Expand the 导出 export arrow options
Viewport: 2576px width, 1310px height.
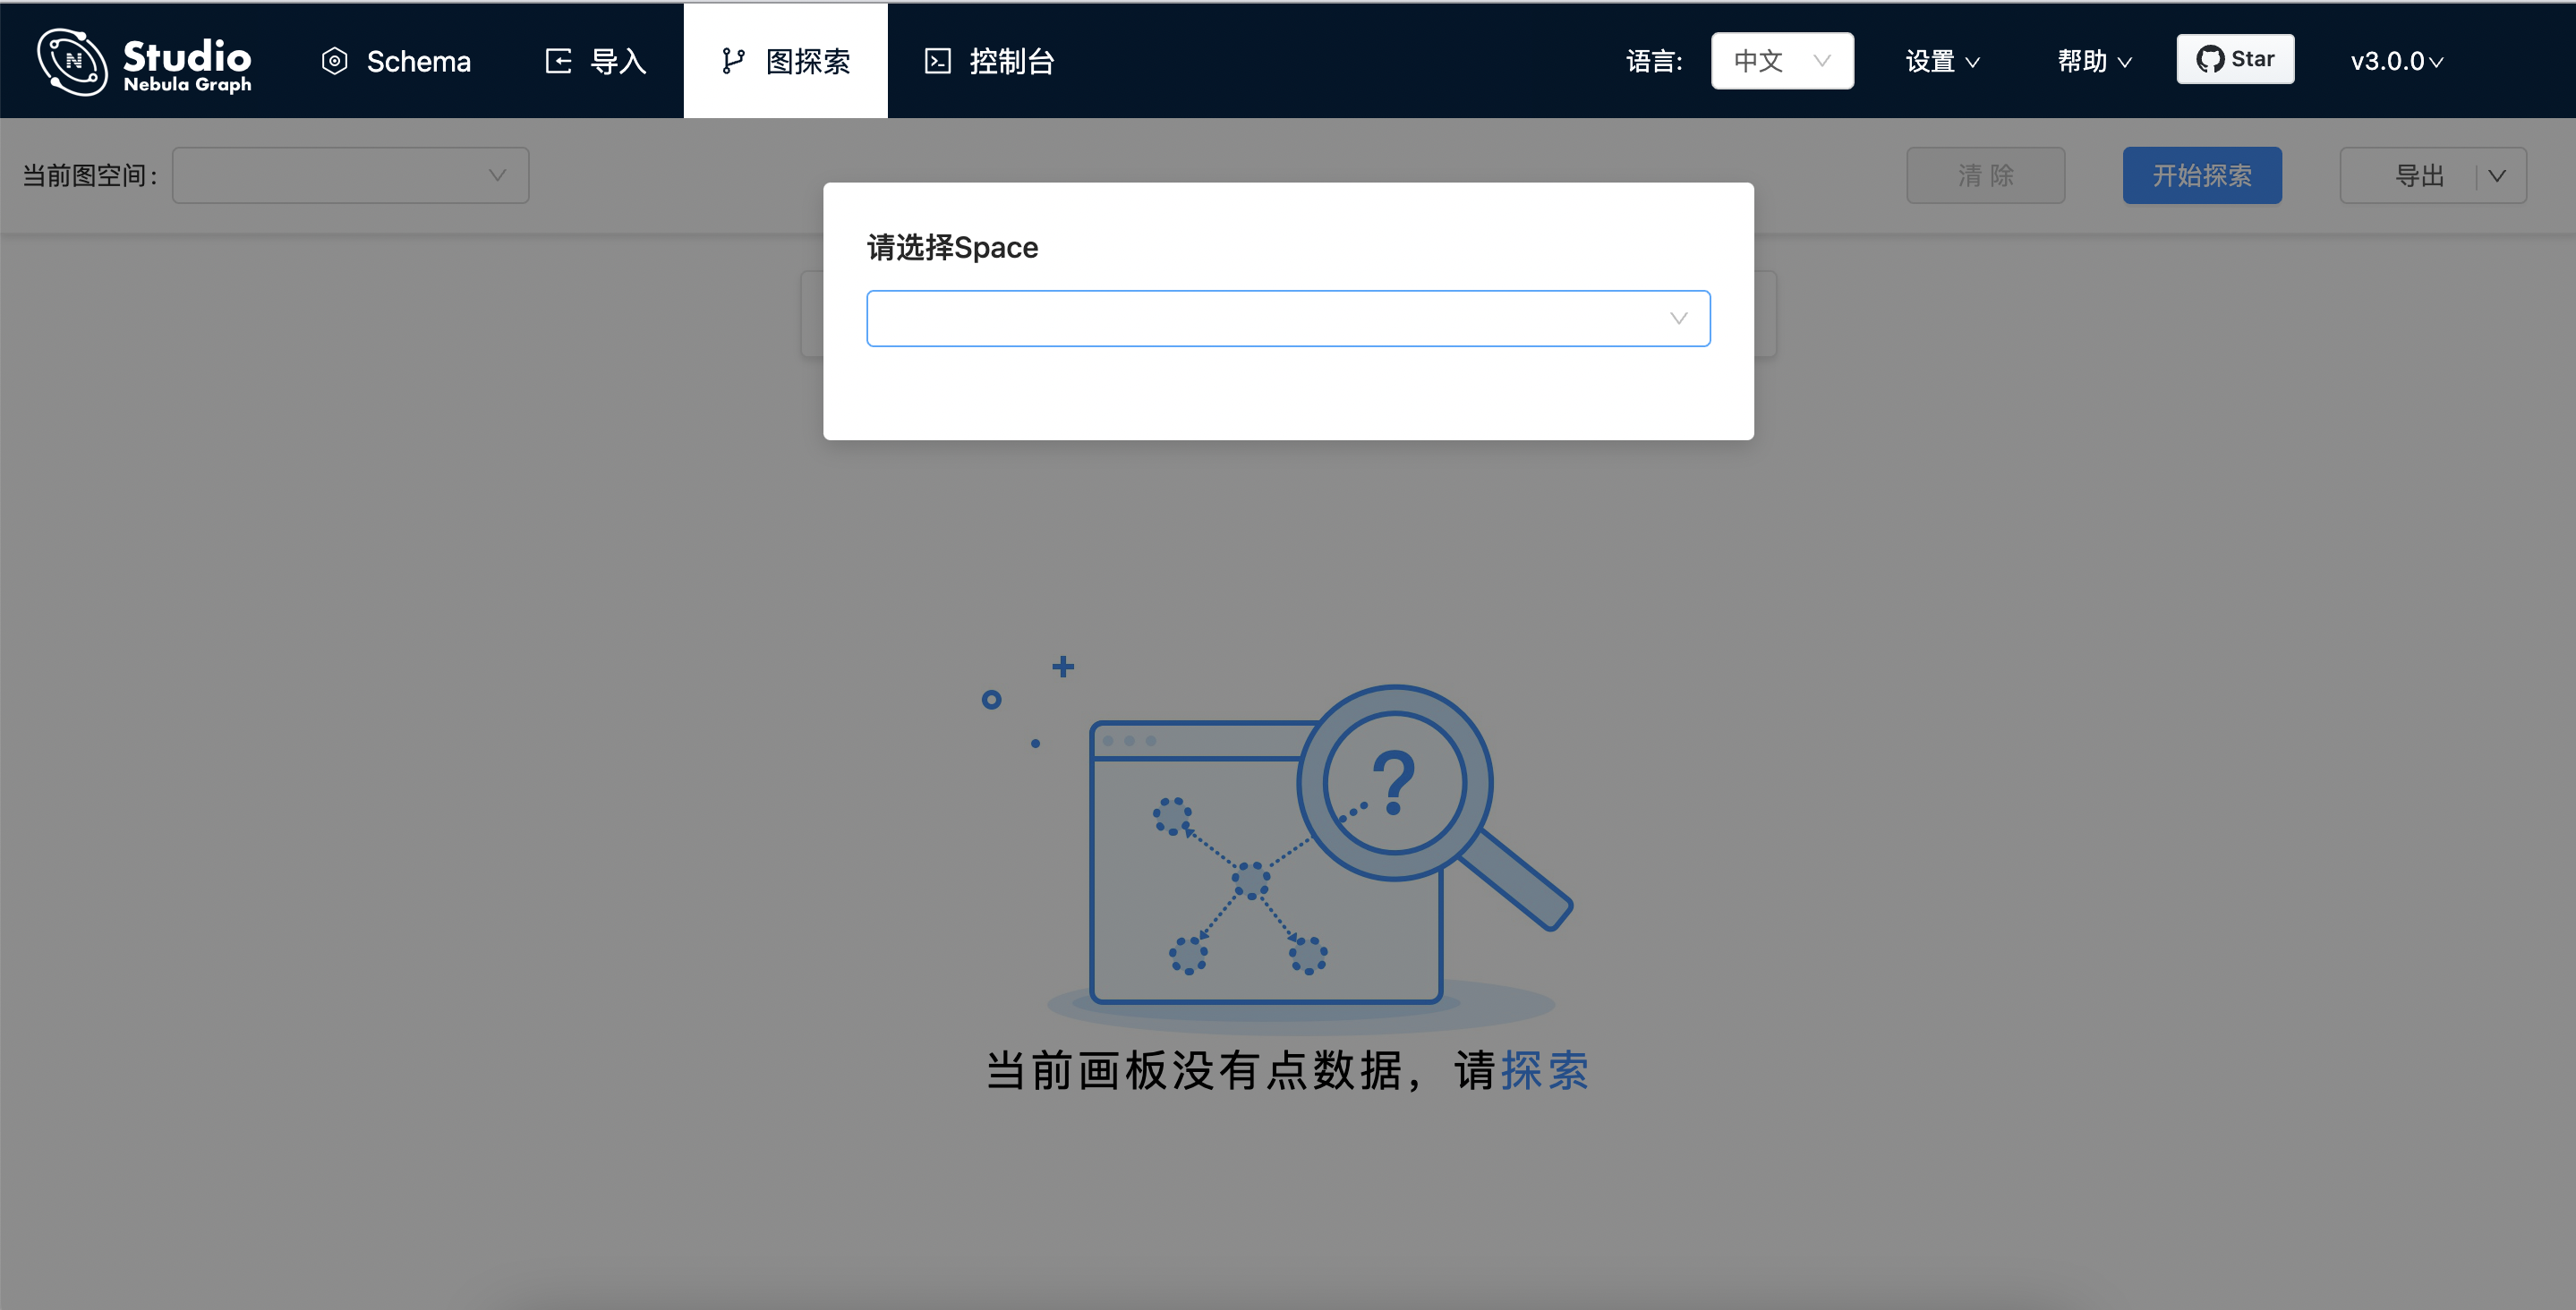[2497, 175]
